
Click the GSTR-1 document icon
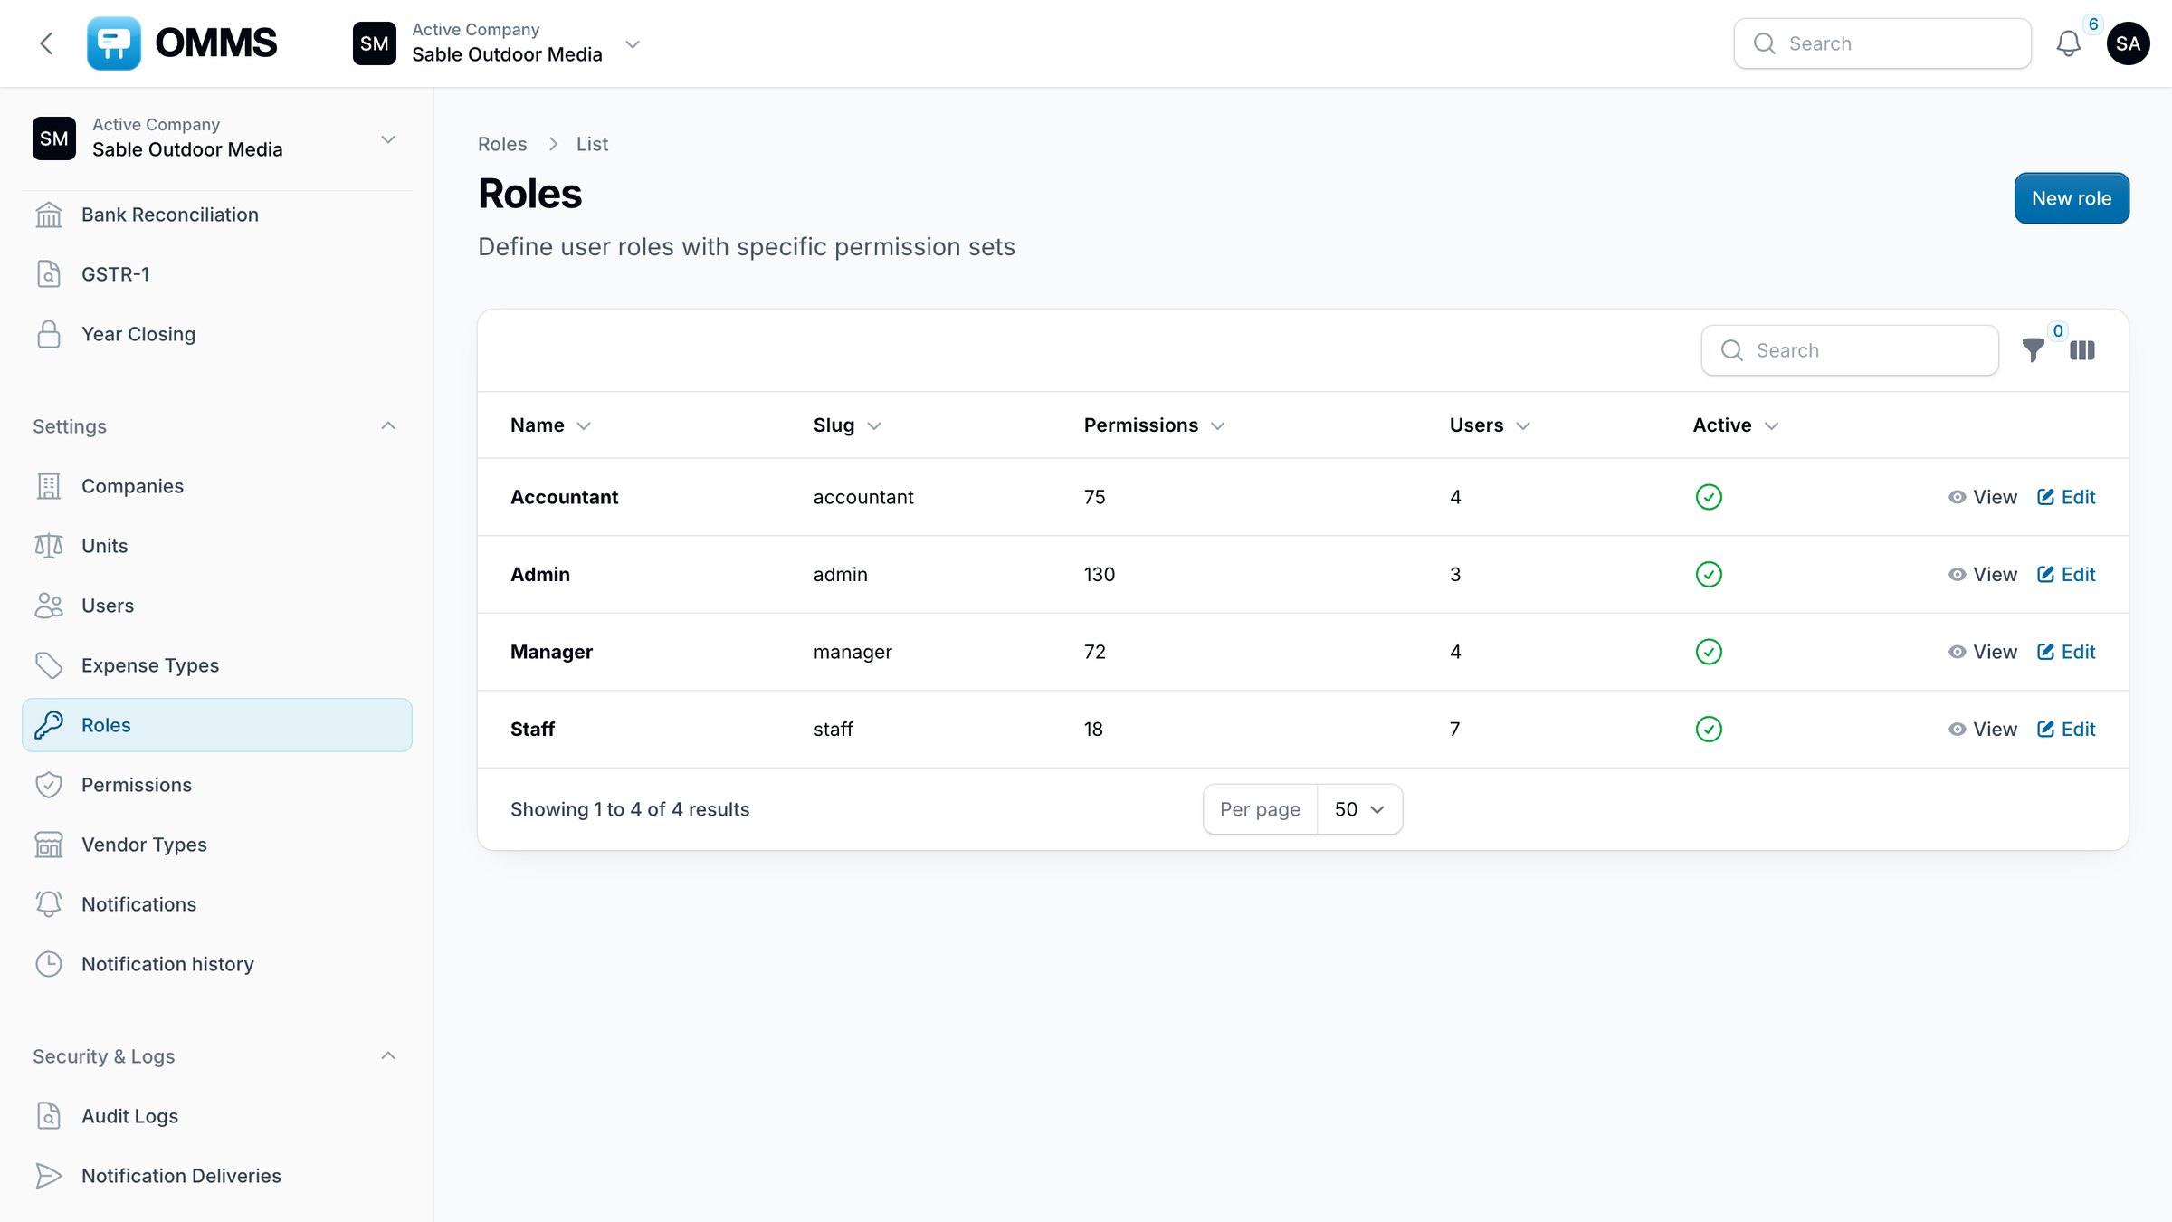pos(49,274)
